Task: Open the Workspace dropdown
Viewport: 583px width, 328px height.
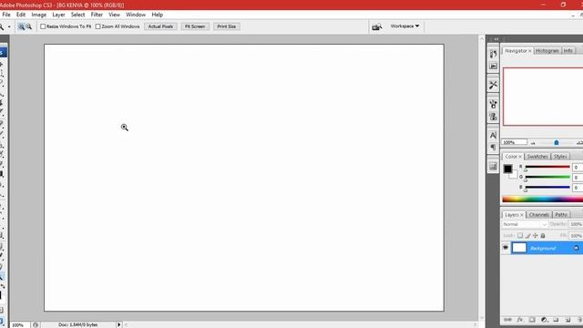Action: pyautogui.click(x=404, y=26)
